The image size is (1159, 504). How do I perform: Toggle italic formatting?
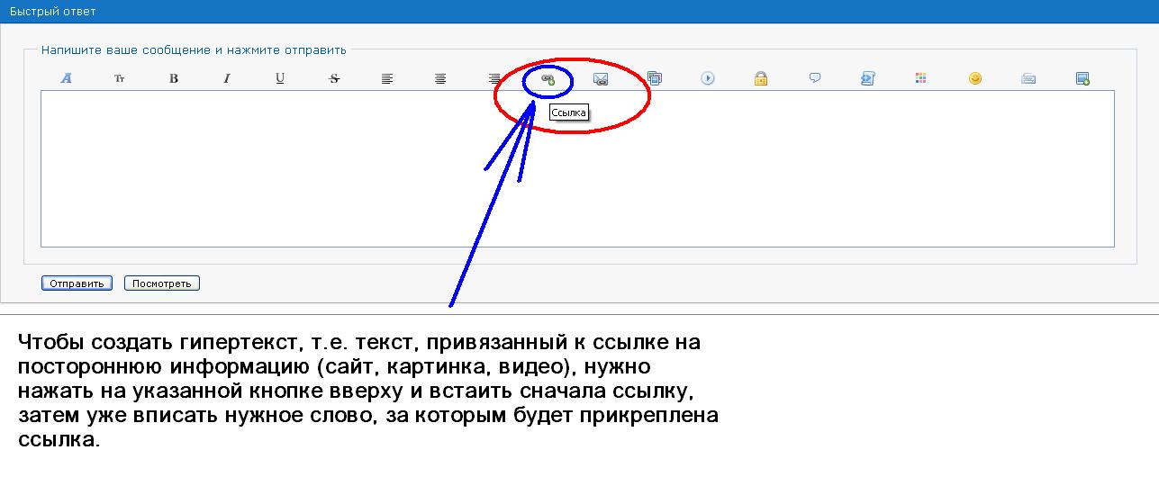[227, 78]
